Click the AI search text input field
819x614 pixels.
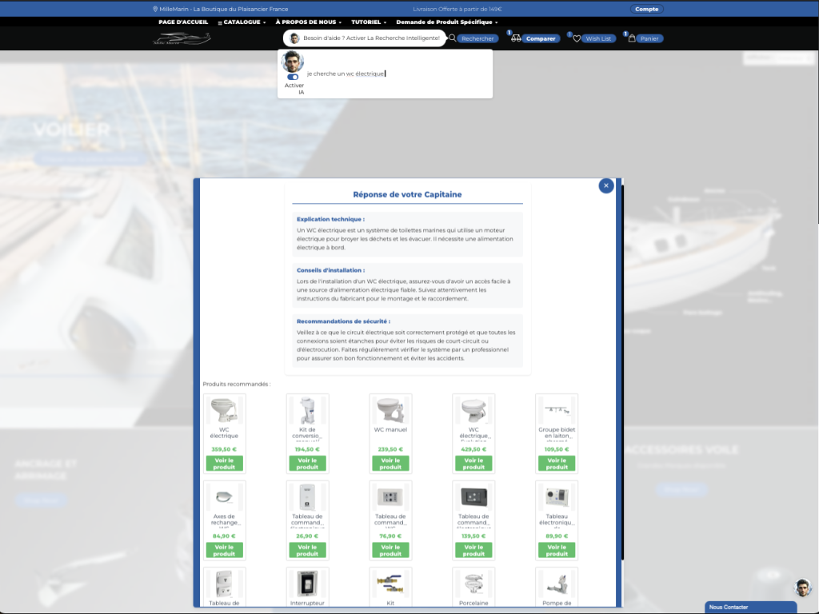coord(397,74)
